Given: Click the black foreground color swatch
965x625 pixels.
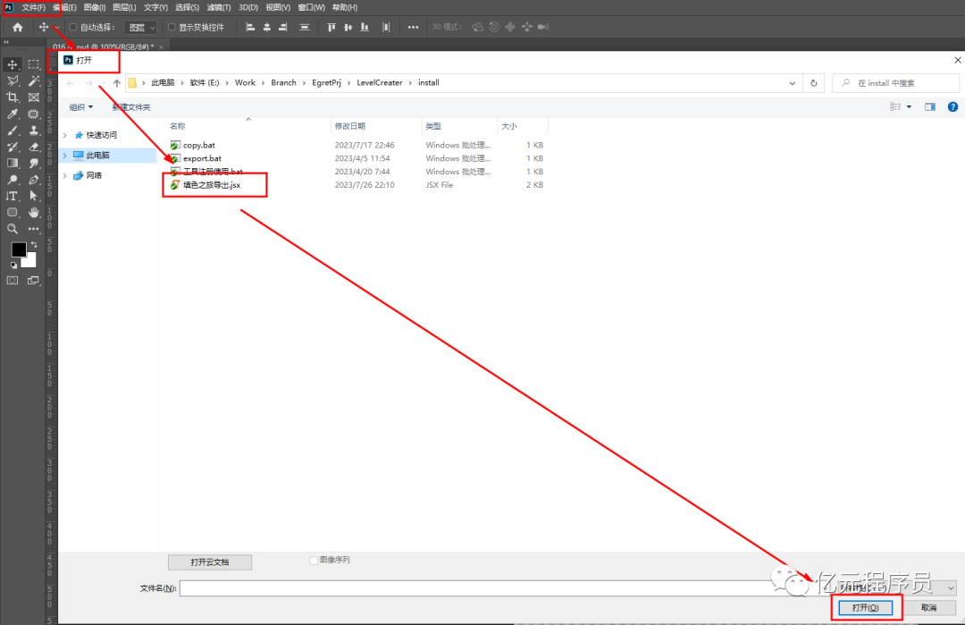Looking at the screenshot, I should tap(19, 249).
